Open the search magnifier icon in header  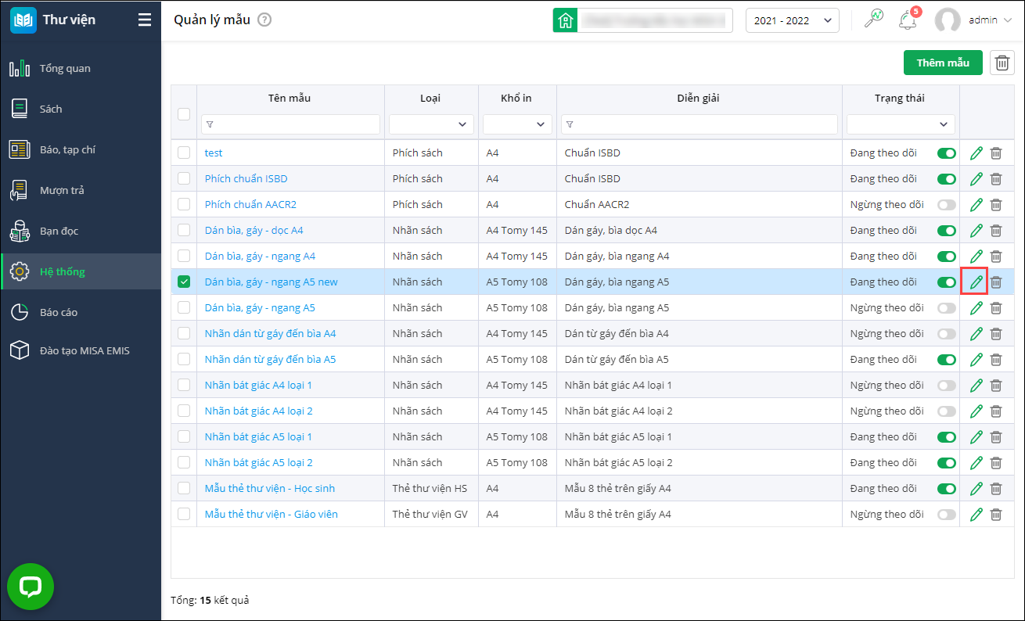(873, 20)
